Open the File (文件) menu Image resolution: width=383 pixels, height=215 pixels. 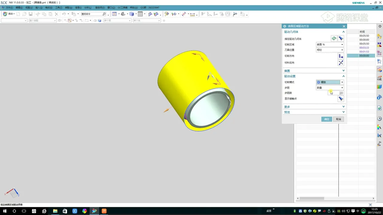(x=9, y=7)
